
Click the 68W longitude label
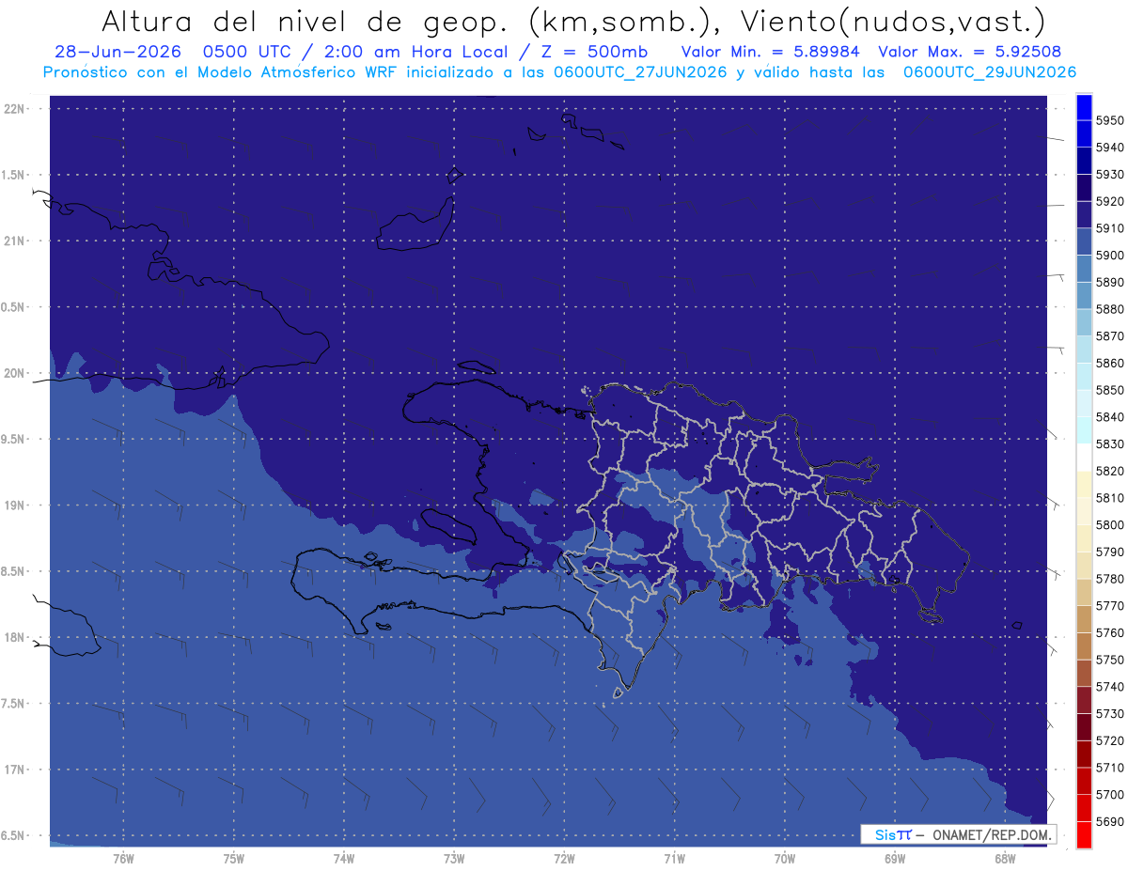tap(1005, 858)
